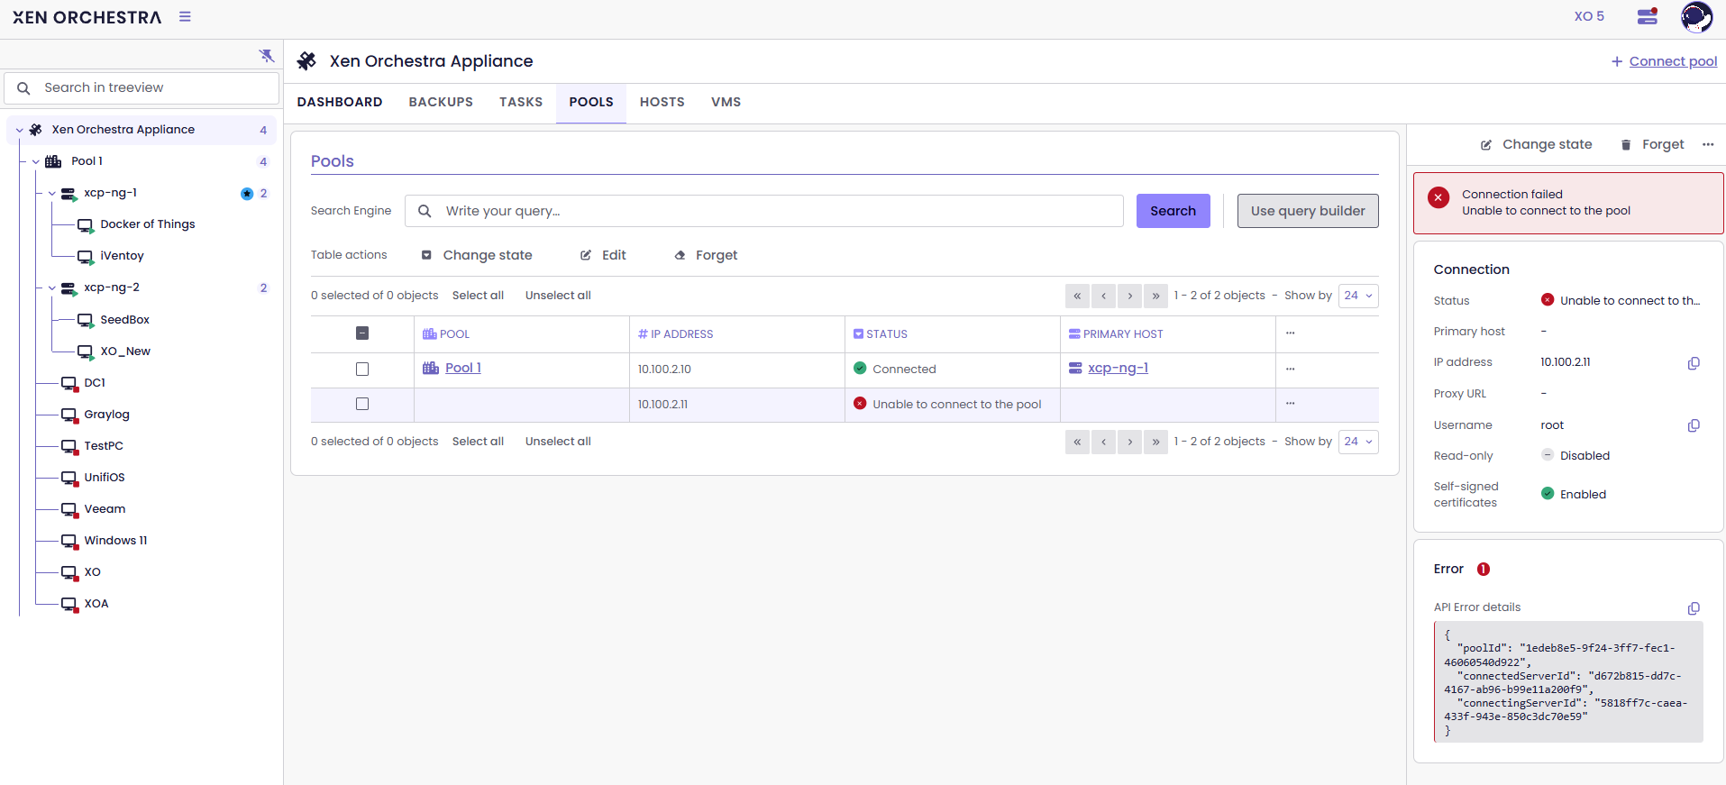This screenshot has height=785, width=1726.
Task: Open the table header column options ellipsis
Action: point(1290,333)
